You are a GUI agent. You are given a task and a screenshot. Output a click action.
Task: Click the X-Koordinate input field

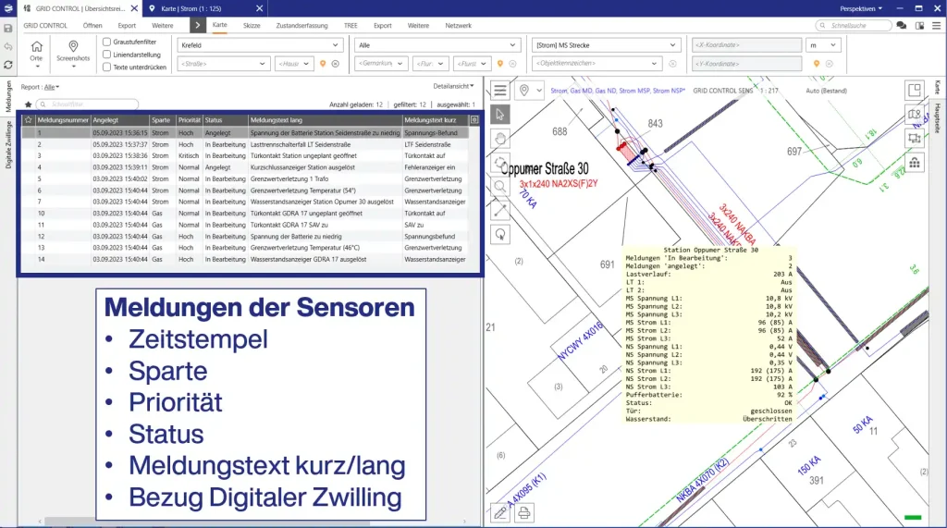tap(746, 44)
